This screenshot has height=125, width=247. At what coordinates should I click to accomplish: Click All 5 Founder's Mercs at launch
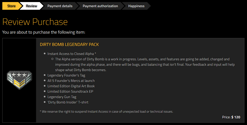[71, 81]
